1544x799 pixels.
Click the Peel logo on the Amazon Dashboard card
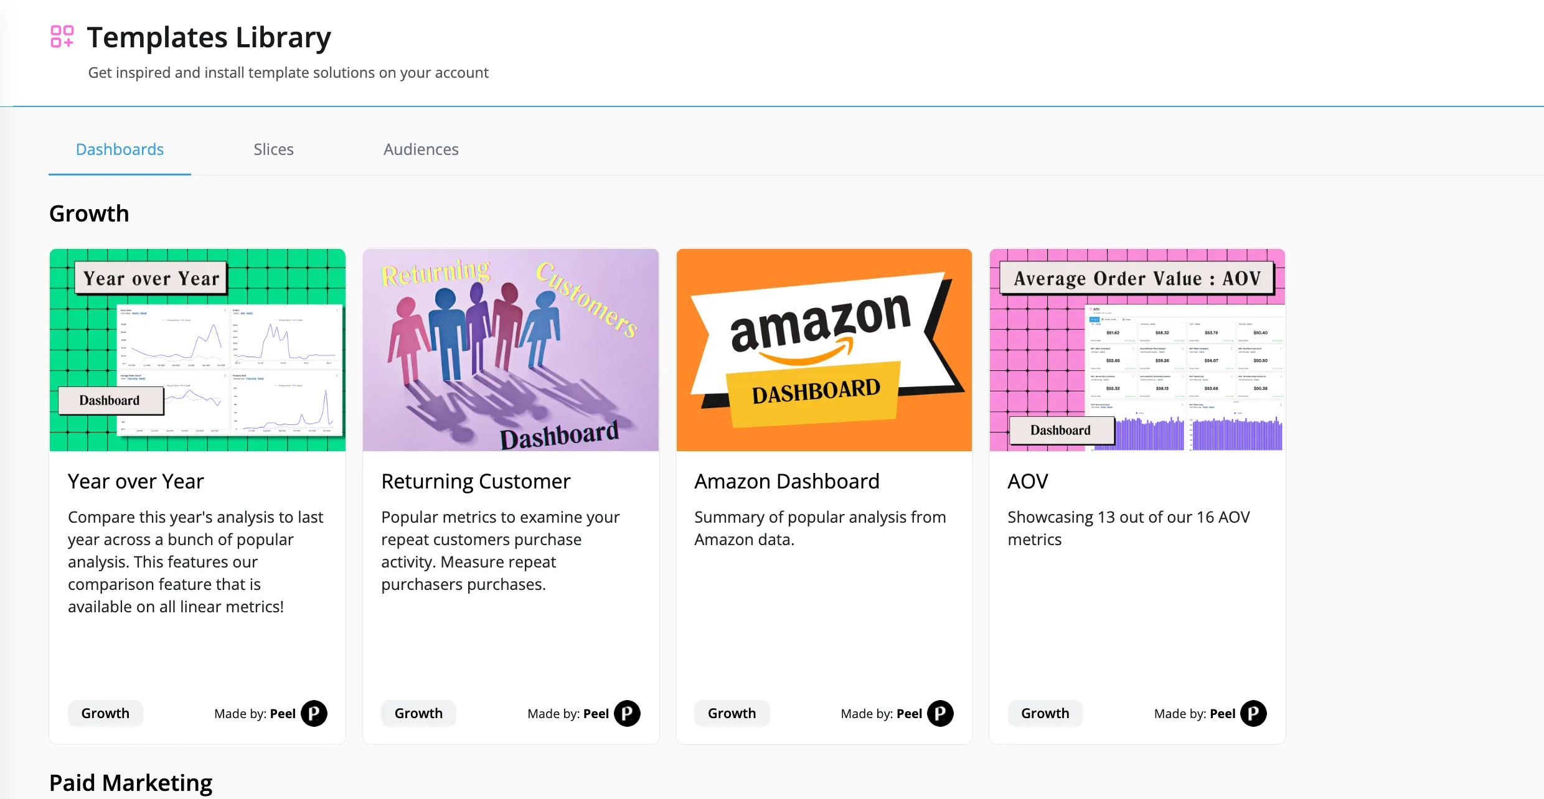(x=941, y=714)
